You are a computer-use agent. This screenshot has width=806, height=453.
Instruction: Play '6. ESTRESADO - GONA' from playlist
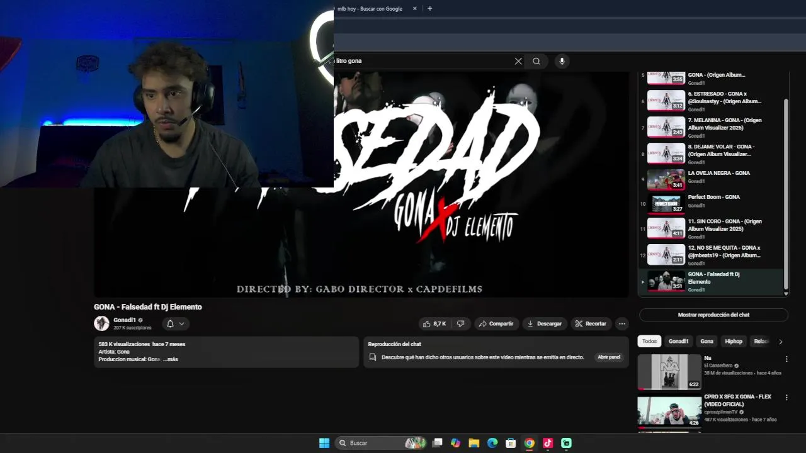click(x=712, y=101)
